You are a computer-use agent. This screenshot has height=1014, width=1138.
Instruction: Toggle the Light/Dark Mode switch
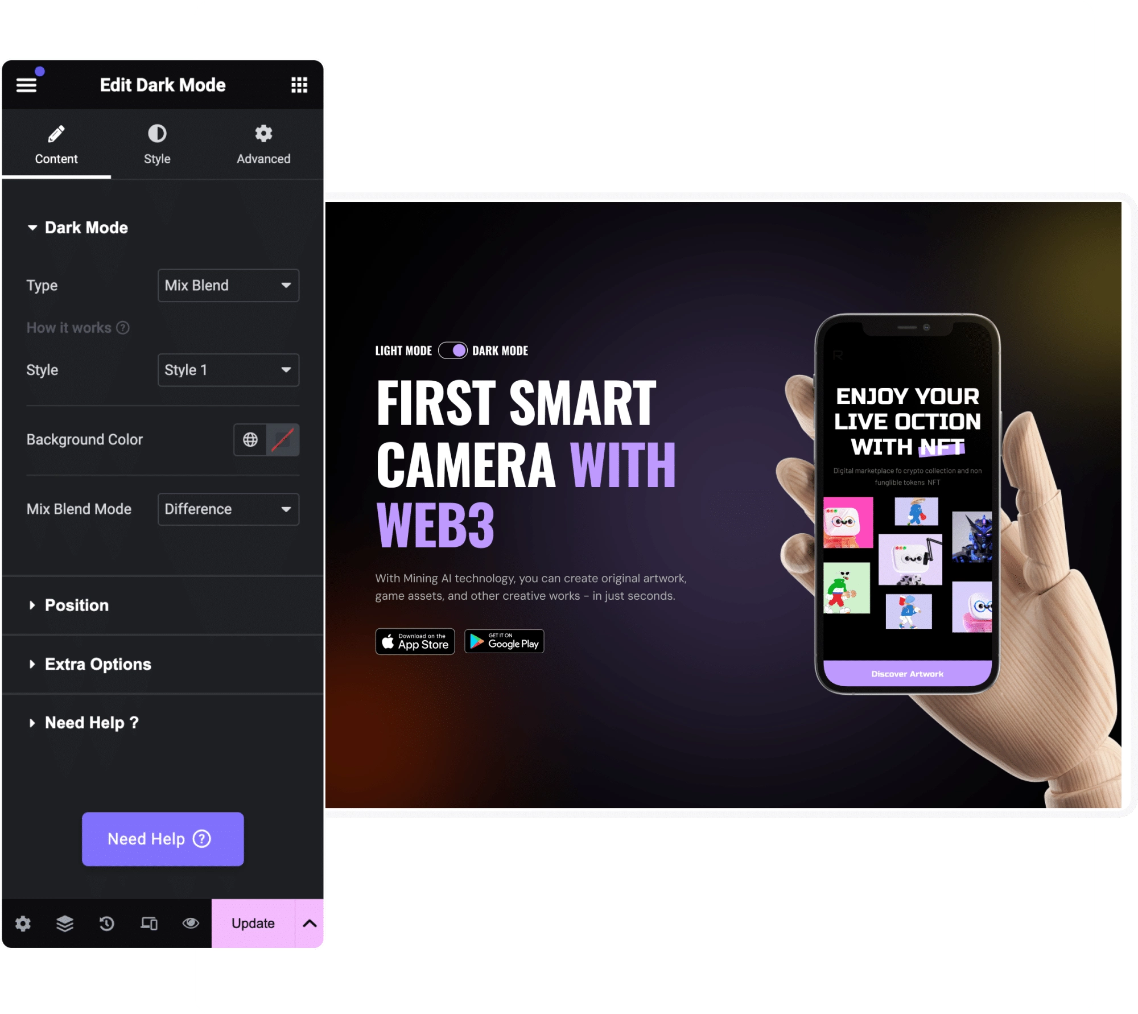[454, 351]
